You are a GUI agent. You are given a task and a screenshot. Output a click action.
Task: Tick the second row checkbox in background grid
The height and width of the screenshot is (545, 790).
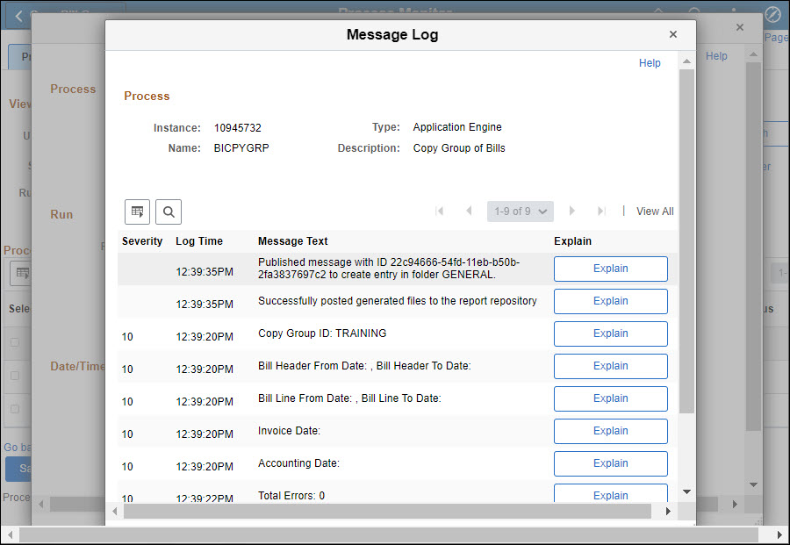pyautogui.click(x=14, y=376)
